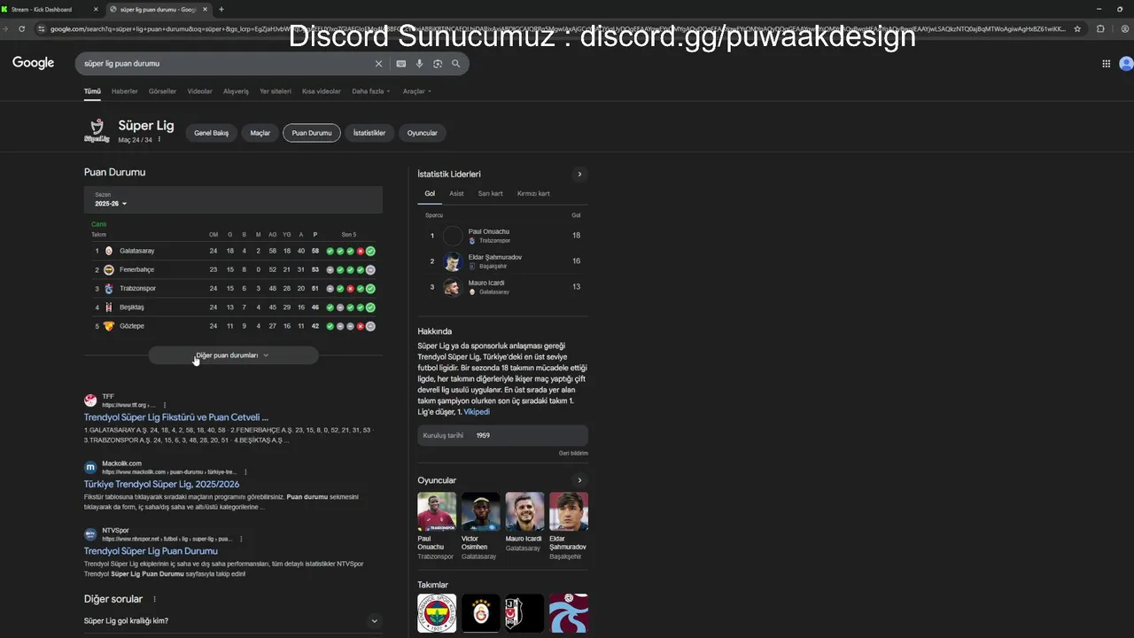The height and width of the screenshot is (638, 1134).
Task: Expand the Araçlar dropdown
Action: (416, 91)
